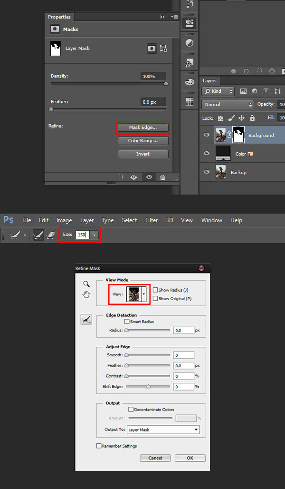The image size is (285, 489).
Task: Open the Filter menu
Action: tap(152, 220)
